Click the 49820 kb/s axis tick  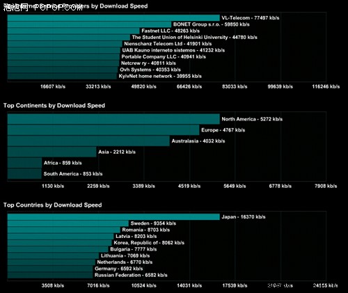[x=144, y=86]
